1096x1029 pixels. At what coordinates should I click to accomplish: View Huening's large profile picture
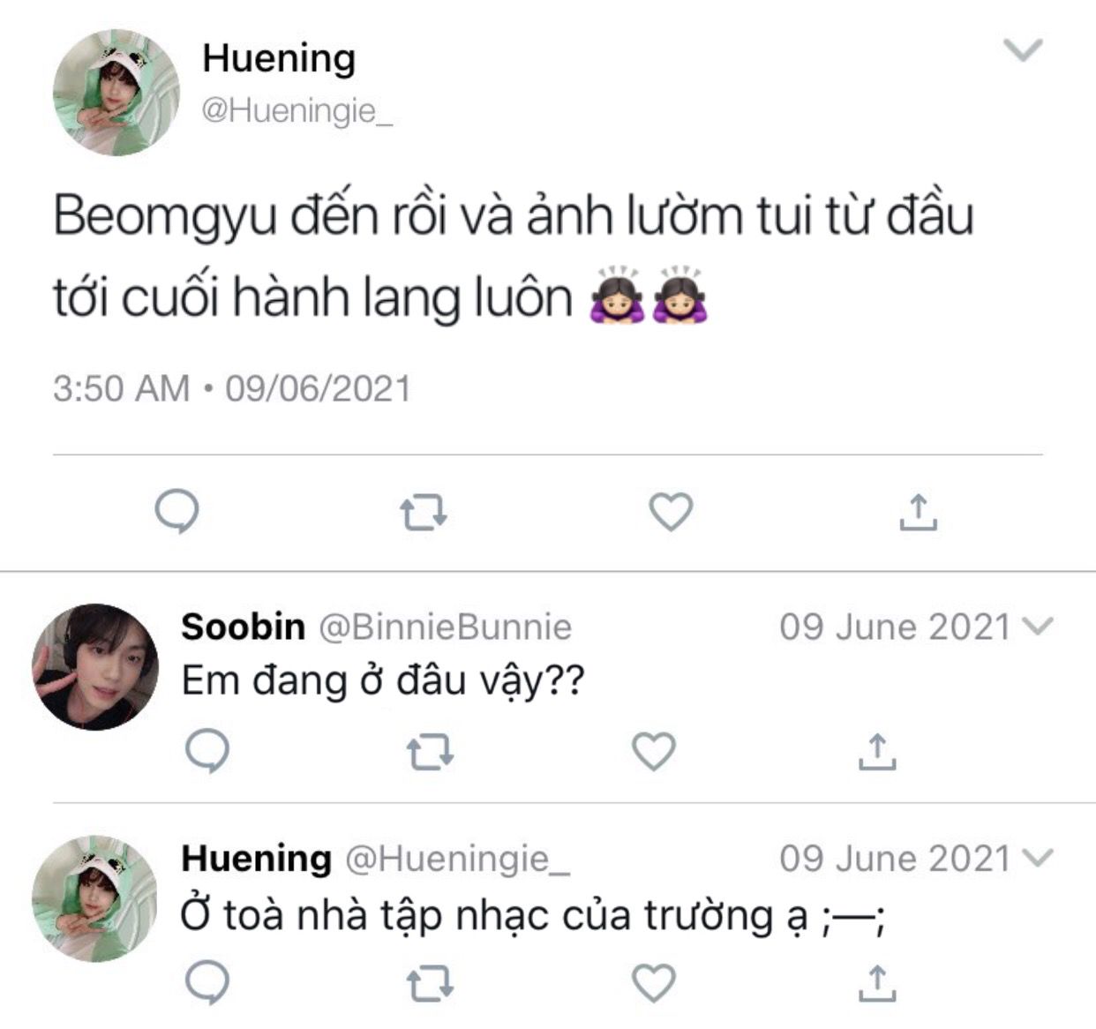(x=116, y=93)
